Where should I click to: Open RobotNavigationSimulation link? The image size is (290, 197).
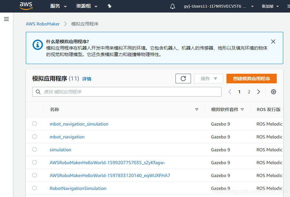pos(78,188)
